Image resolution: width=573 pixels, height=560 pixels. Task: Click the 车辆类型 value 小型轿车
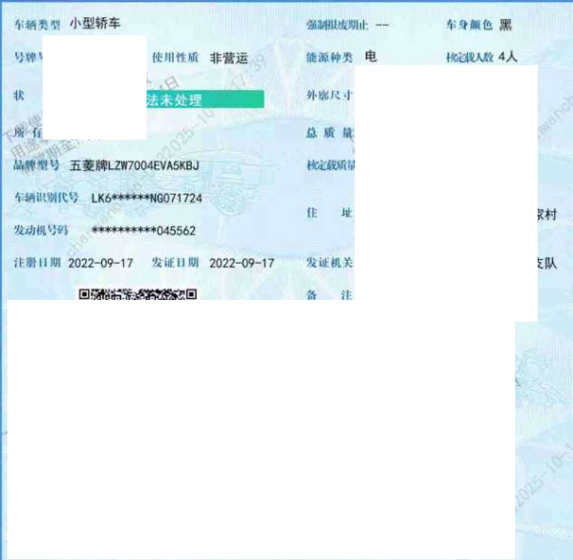[x=95, y=23]
